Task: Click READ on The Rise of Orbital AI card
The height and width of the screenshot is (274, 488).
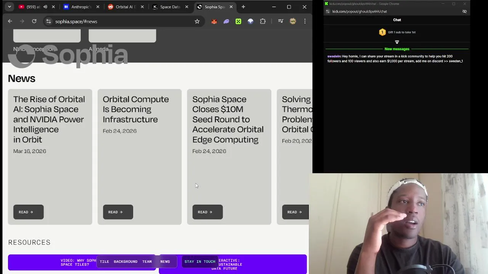Action: (29, 212)
